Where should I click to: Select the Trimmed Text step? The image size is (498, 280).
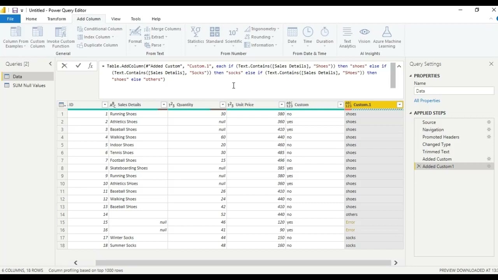[436, 152]
